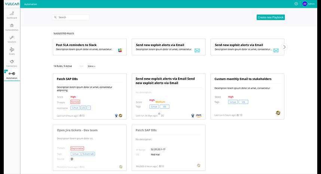Open Vulnerabilities in the sidebar

(12, 27)
